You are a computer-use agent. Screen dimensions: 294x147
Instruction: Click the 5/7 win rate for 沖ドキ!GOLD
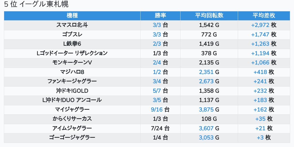click(x=157, y=91)
